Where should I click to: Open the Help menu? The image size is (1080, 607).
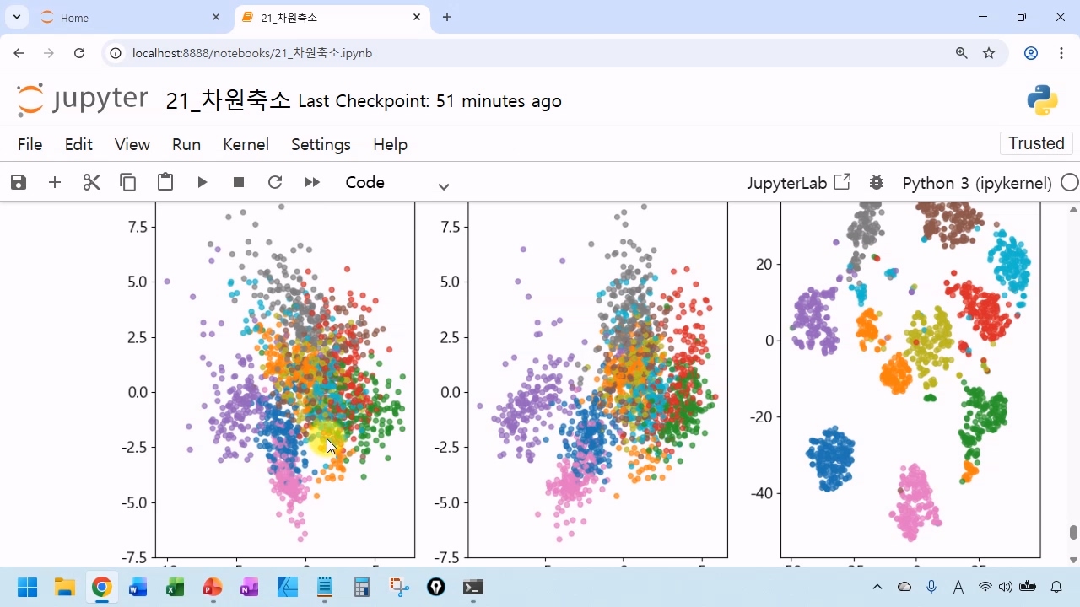click(390, 144)
